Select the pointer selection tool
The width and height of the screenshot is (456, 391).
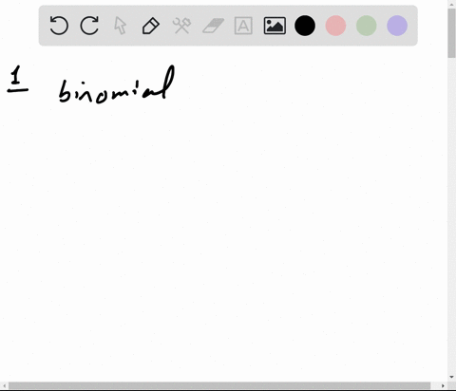click(120, 26)
